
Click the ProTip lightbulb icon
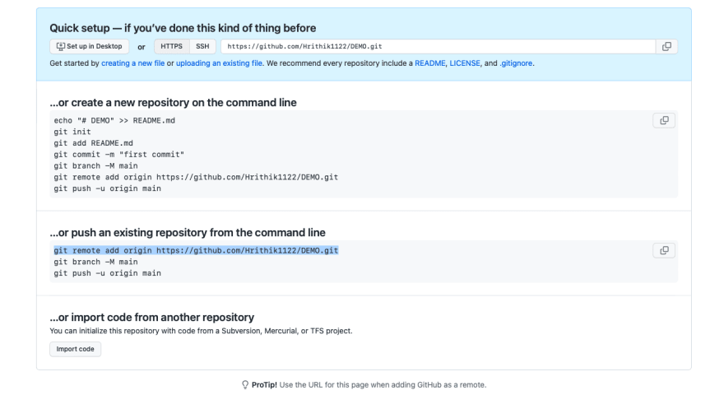[245, 385]
